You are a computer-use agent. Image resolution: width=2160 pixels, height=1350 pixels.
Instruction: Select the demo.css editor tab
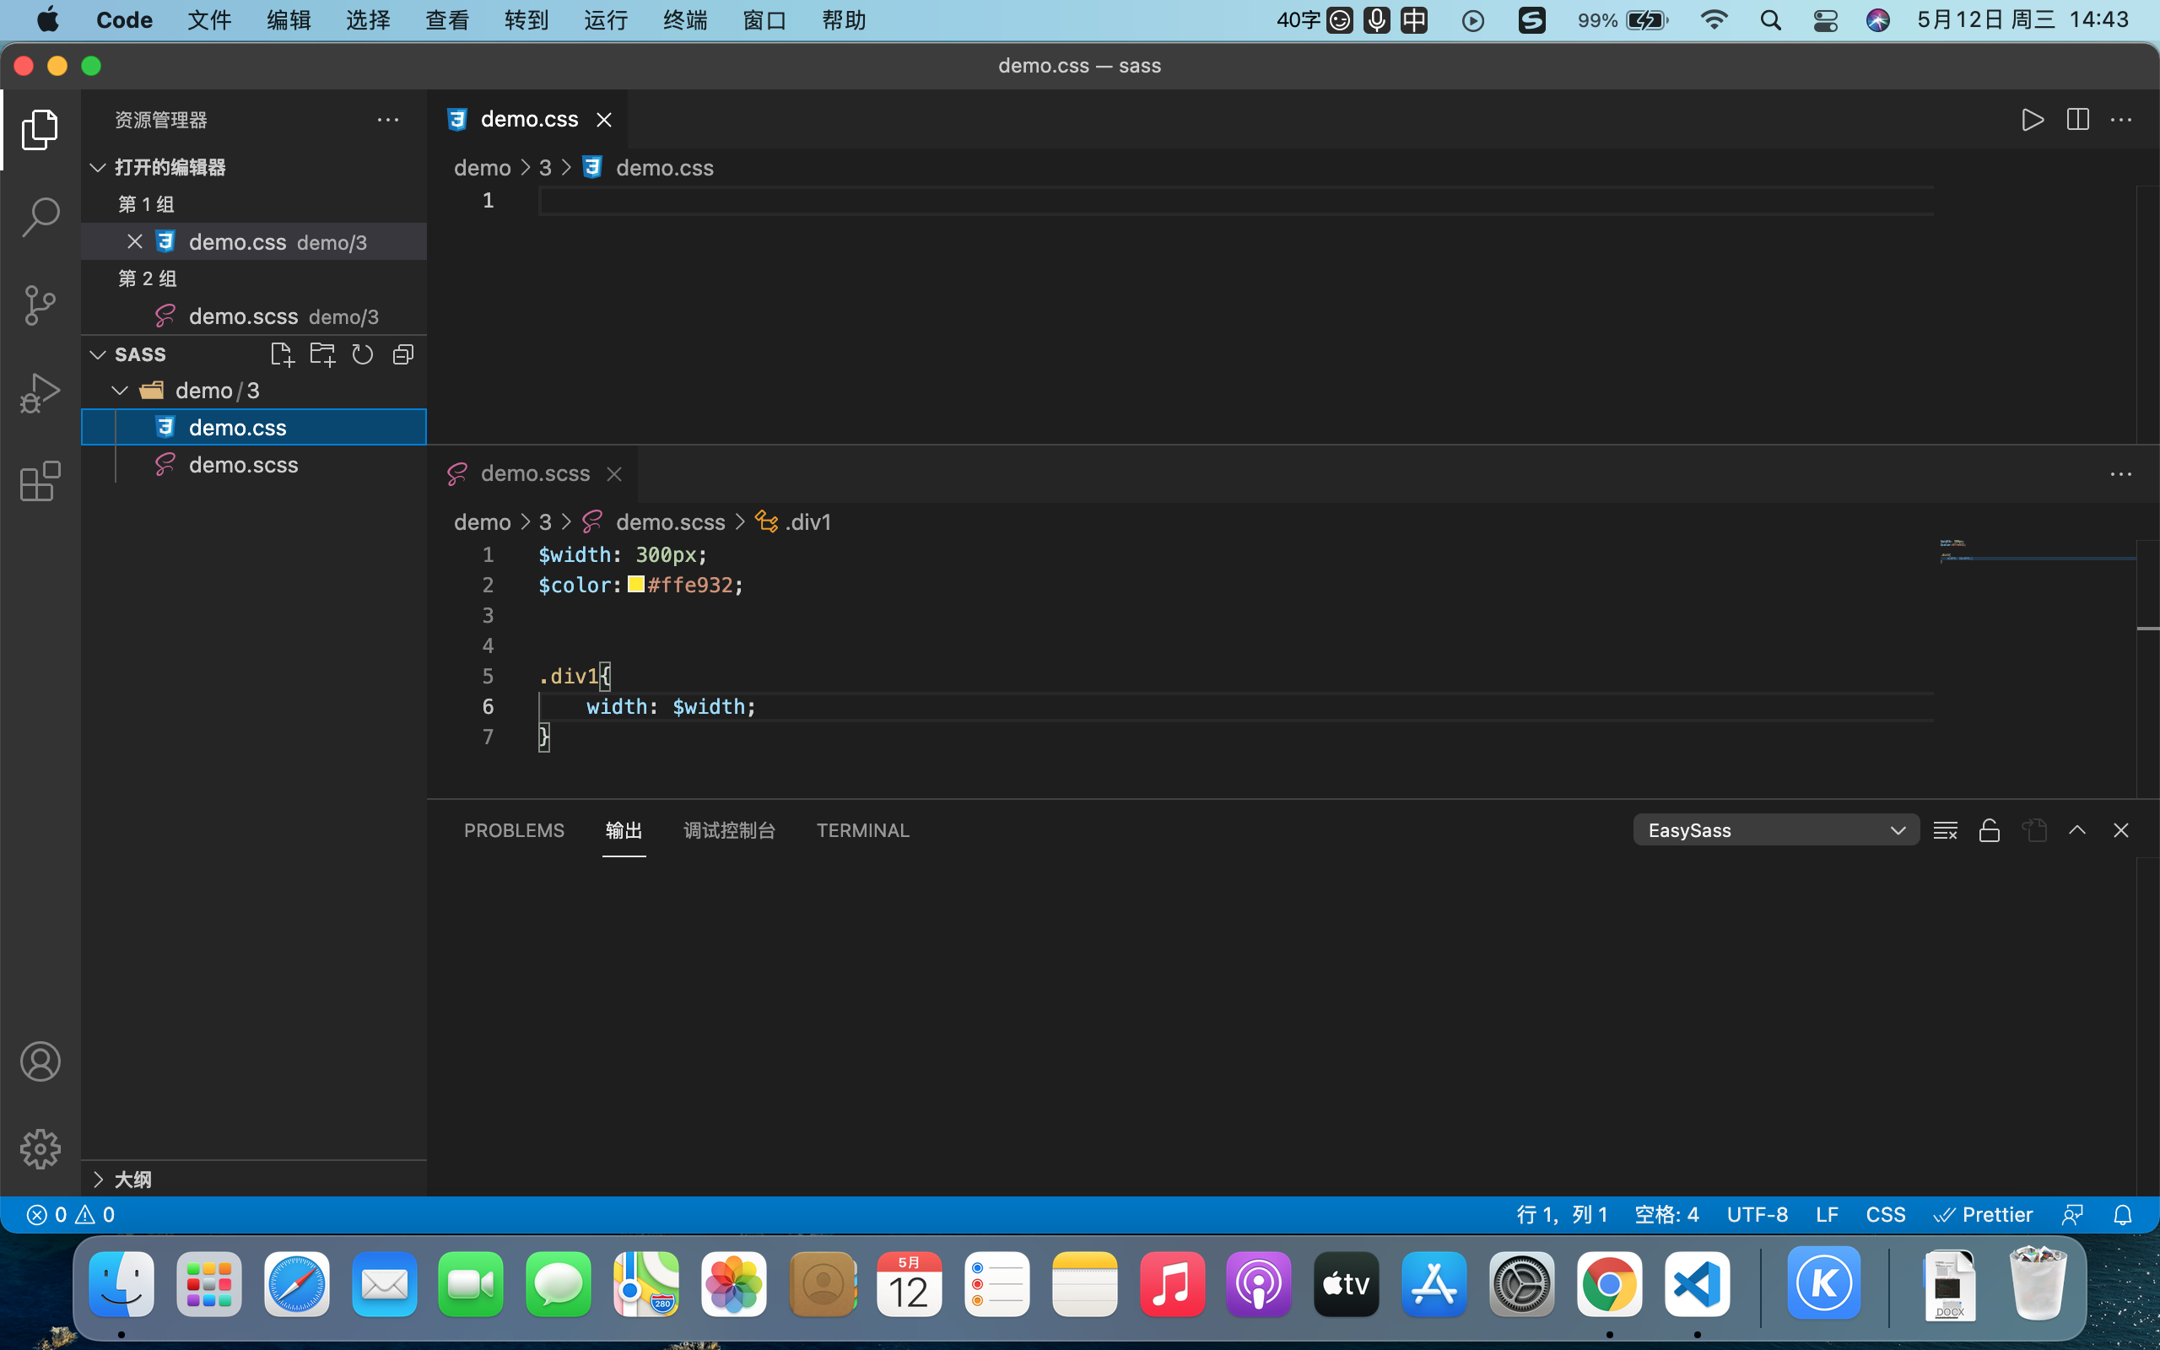point(528,120)
